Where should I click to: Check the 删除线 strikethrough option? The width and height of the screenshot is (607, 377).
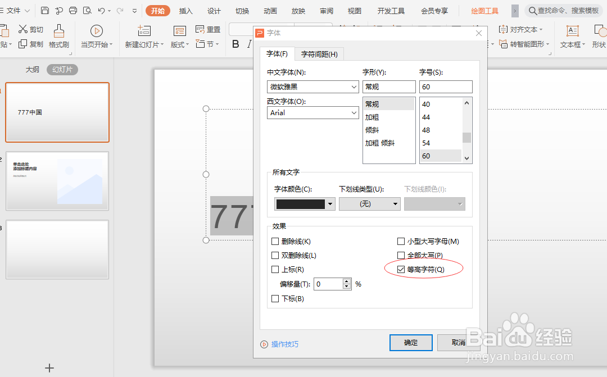275,241
